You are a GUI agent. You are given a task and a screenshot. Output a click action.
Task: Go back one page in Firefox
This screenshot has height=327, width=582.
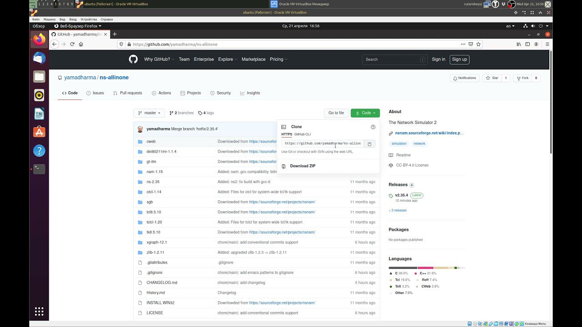(55, 44)
